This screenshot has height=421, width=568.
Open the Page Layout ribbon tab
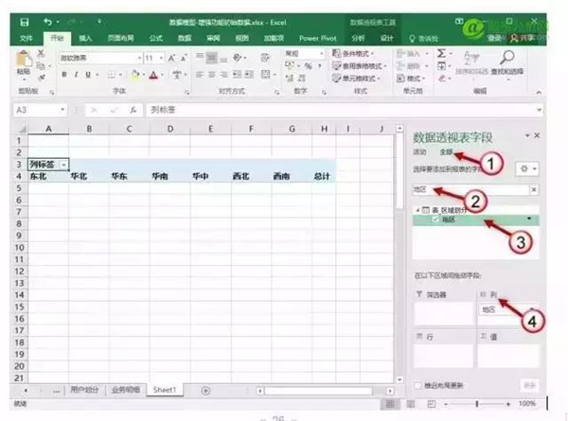point(120,38)
